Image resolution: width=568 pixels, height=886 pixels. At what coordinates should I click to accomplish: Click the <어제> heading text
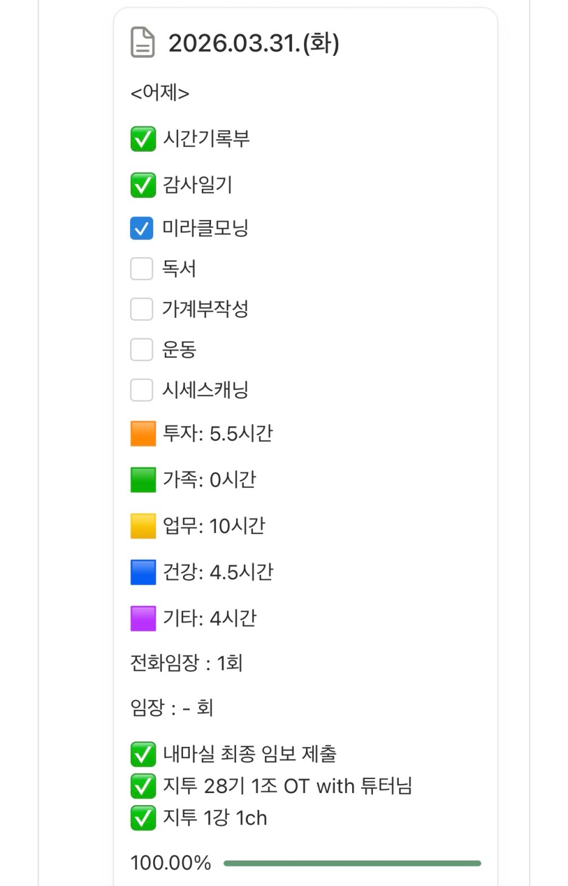point(160,93)
